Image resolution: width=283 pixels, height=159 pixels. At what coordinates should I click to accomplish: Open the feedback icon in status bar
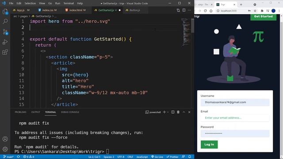pos(183,157)
